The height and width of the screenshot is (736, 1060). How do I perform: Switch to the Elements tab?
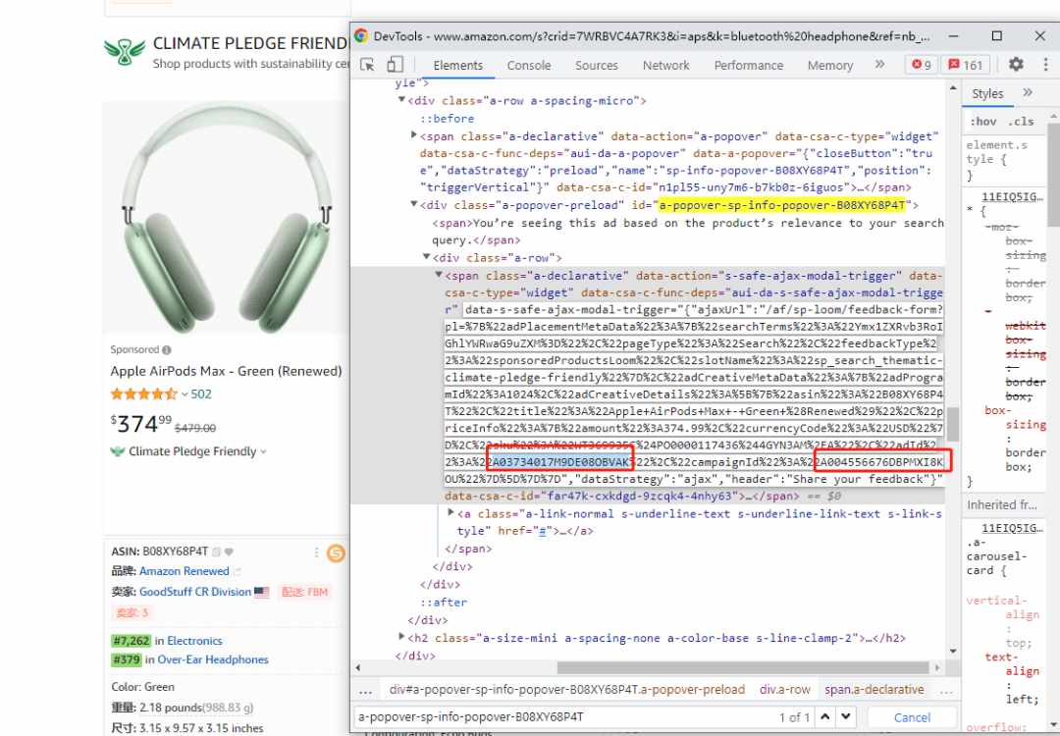[x=457, y=65]
